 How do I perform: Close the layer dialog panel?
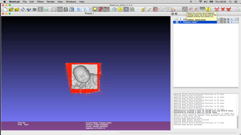[x=173, y=14]
